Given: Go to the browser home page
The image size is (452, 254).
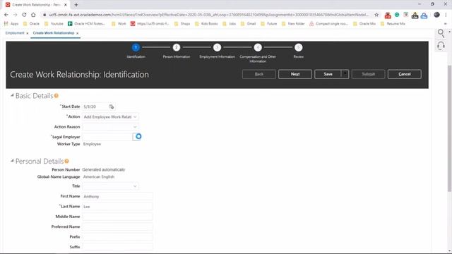Looking at the screenshot, I should point(33,15).
